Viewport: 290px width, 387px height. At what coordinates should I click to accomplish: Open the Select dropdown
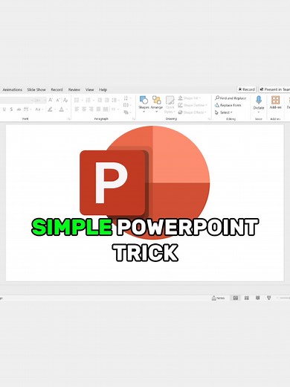coord(224,112)
